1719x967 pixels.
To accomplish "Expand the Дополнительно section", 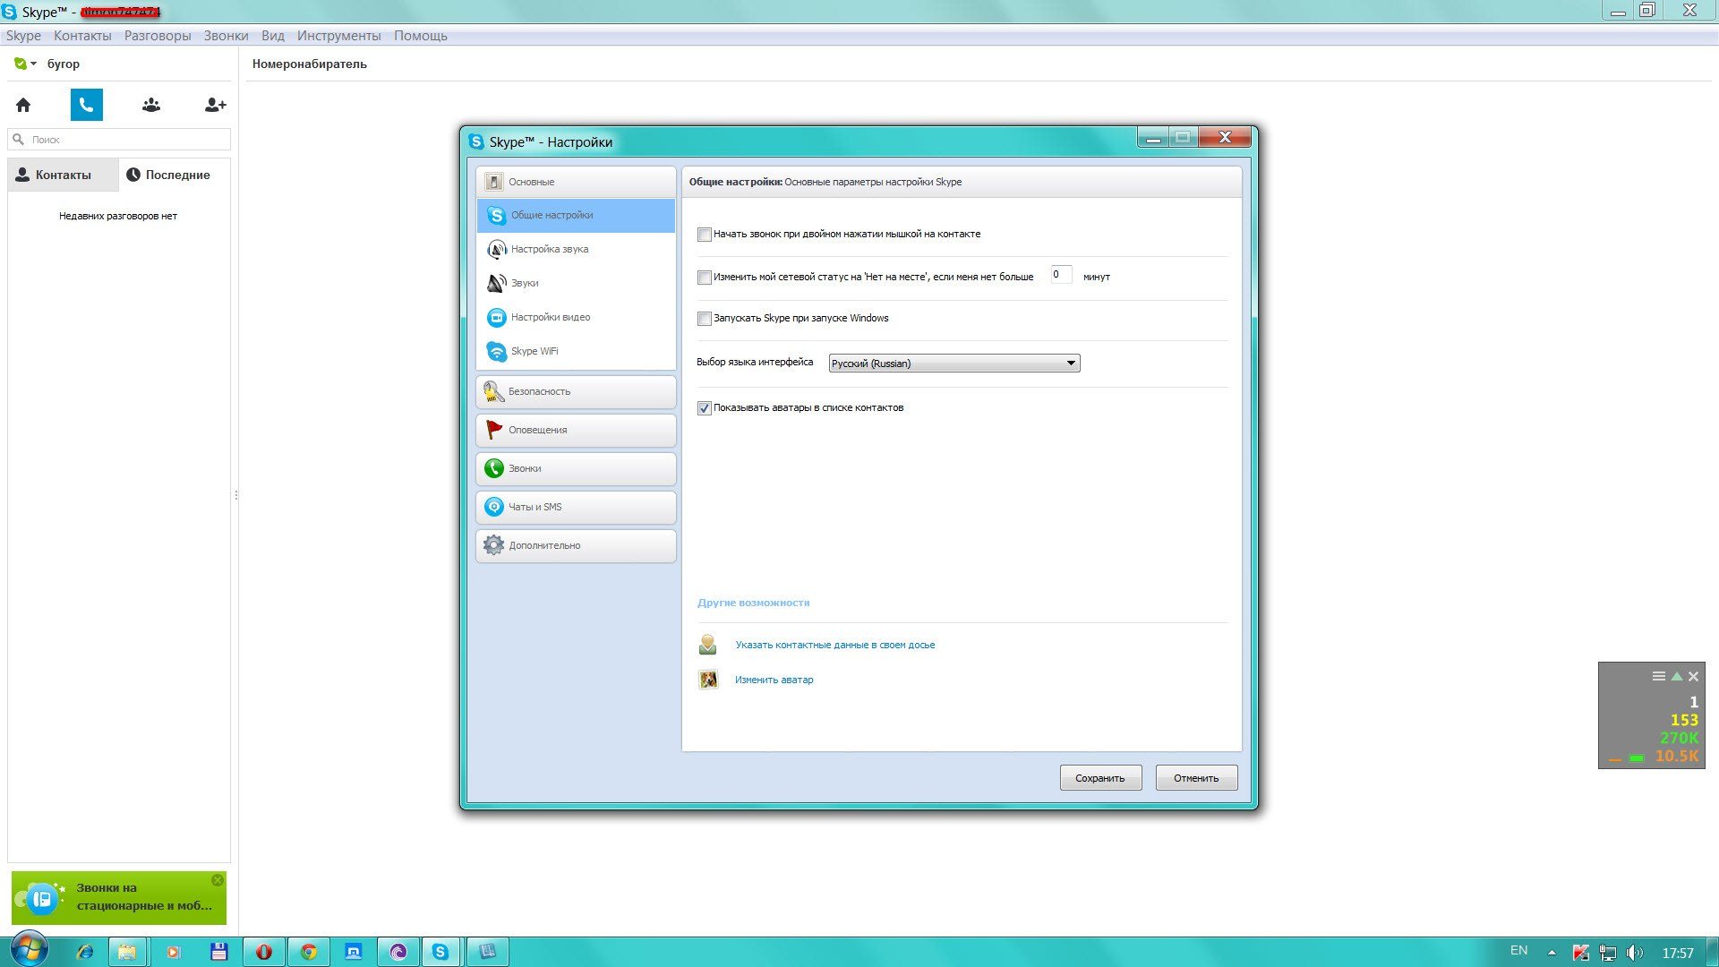I will [x=576, y=545].
